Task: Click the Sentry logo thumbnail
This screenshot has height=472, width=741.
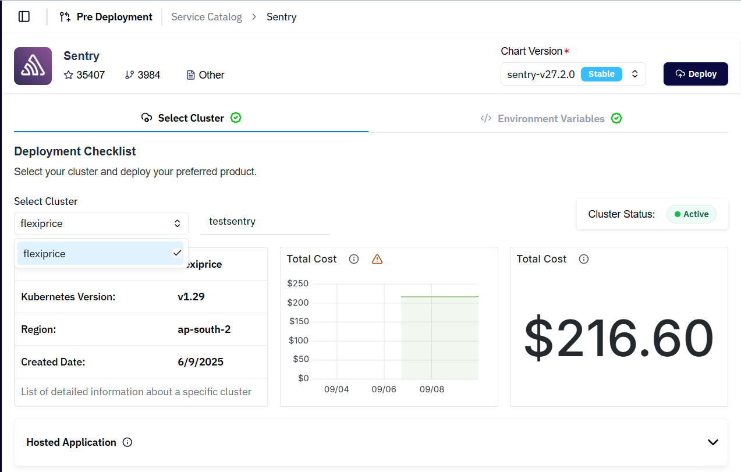Action: [33, 66]
